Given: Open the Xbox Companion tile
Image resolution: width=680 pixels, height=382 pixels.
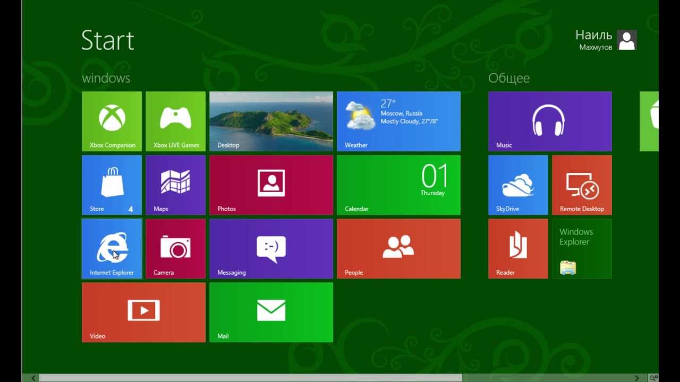Looking at the screenshot, I should [x=112, y=121].
